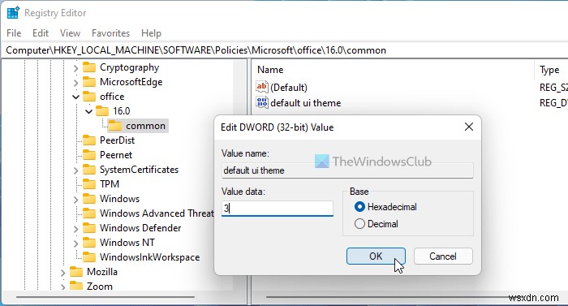The height and width of the screenshot is (306, 568).
Task: Select the MicrosoftEdge tree label
Action: (x=131, y=82)
